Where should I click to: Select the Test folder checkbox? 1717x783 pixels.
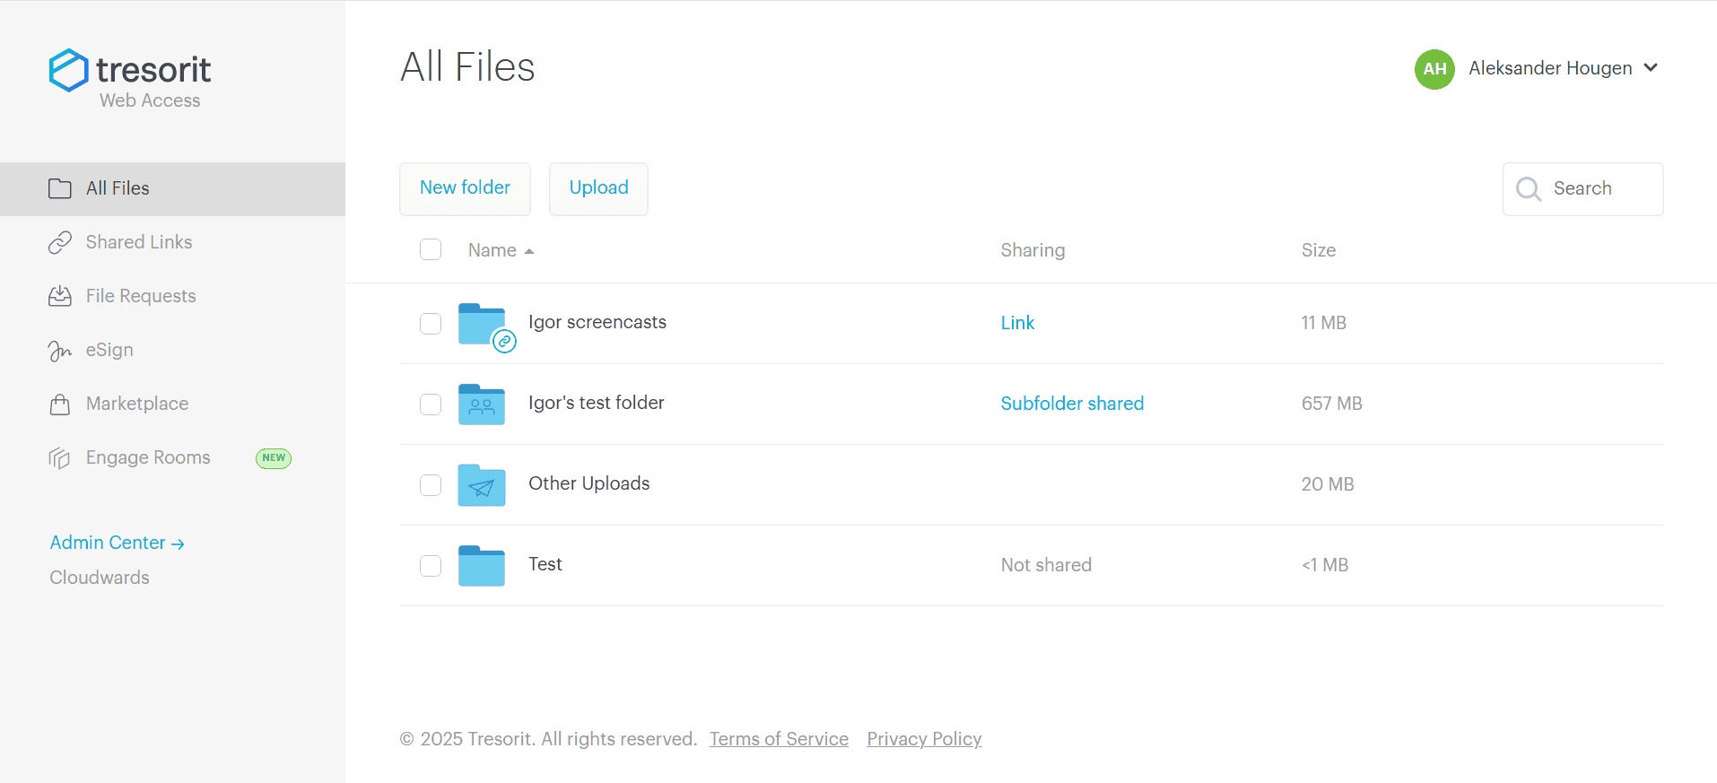point(431,566)
